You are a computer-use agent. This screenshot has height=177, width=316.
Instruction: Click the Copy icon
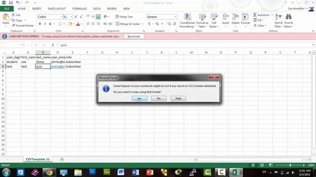13,20
